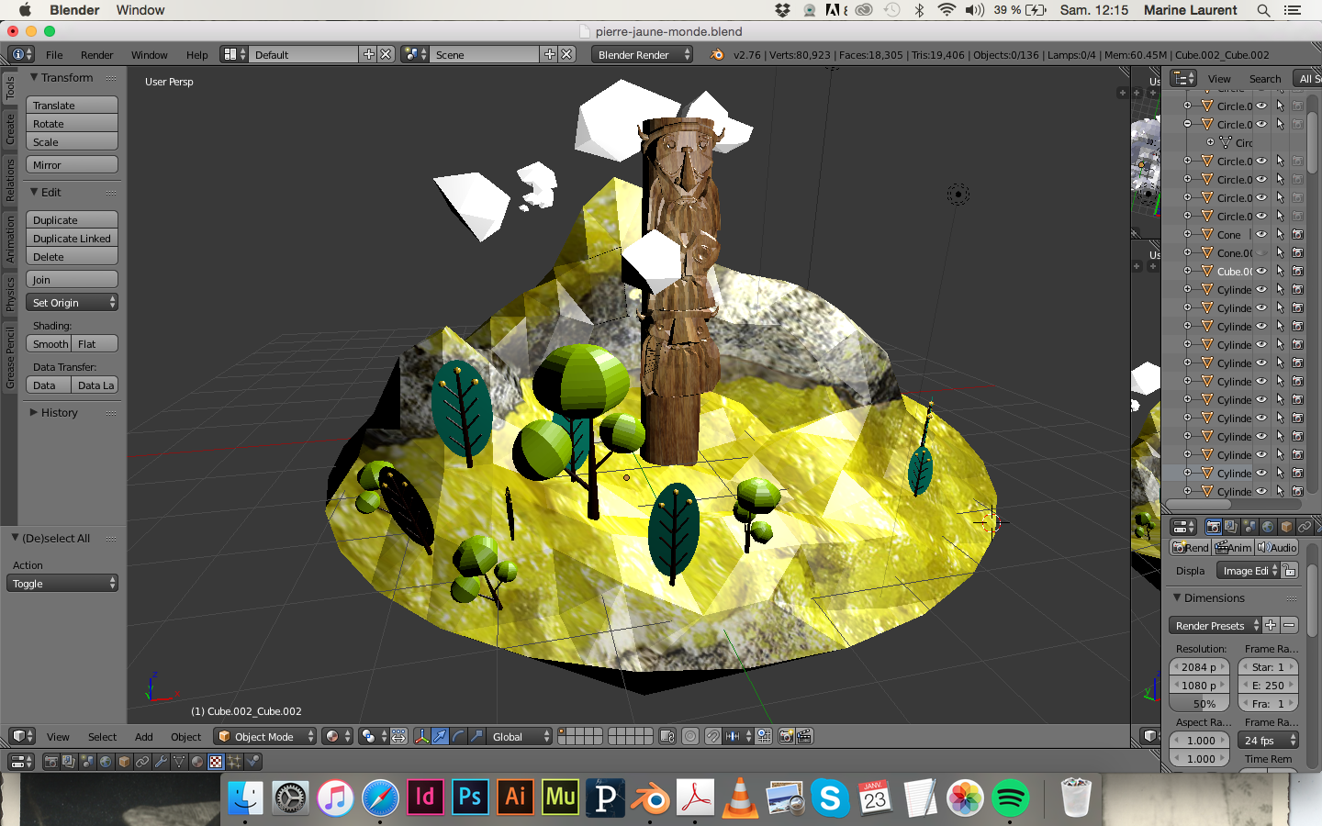
Task: Open the Blender Render engine dropdown
Action: (x=642, y=54)
